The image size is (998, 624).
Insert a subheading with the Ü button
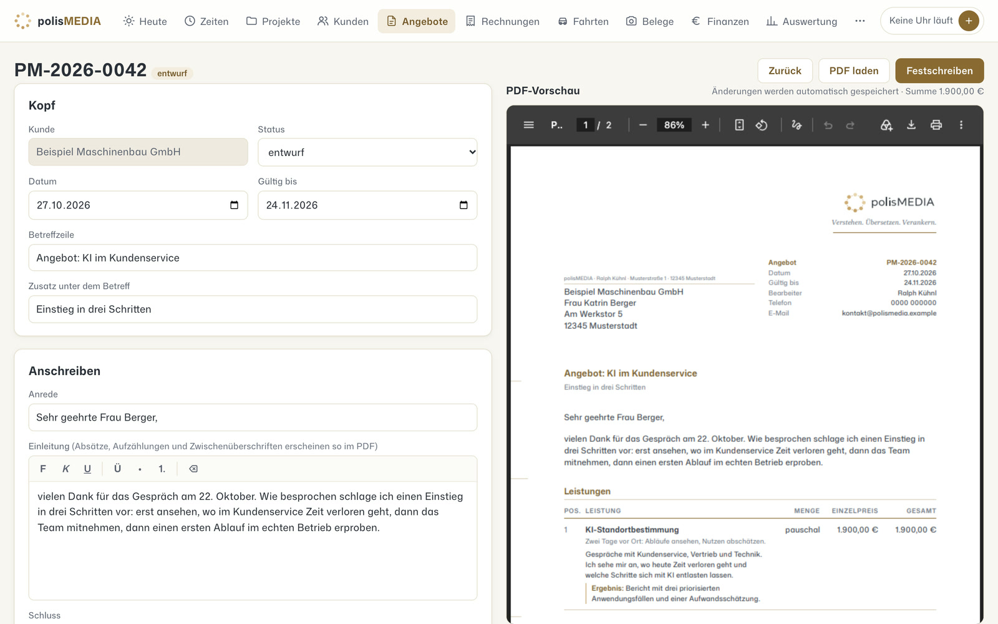pos(117,469)
